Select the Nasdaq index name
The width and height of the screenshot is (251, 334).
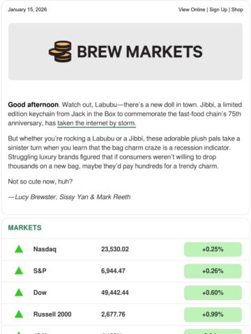pyautogui.click(x=45, y=249)
